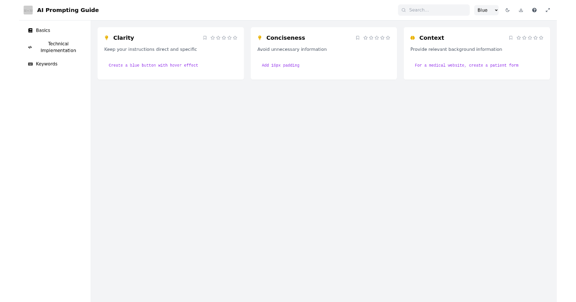Open the Blue theme dropdown
Screen dimensions: 576x302
coord(486,10)
